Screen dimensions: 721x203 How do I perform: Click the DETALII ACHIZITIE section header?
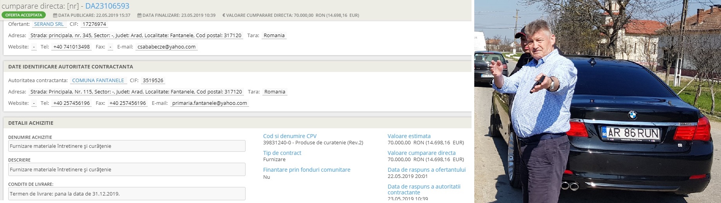point(31,123)
